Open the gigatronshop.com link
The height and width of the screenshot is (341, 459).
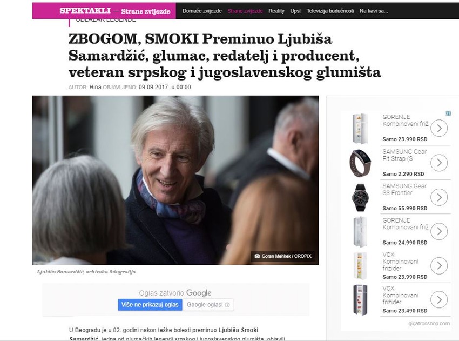click(429, 323)
